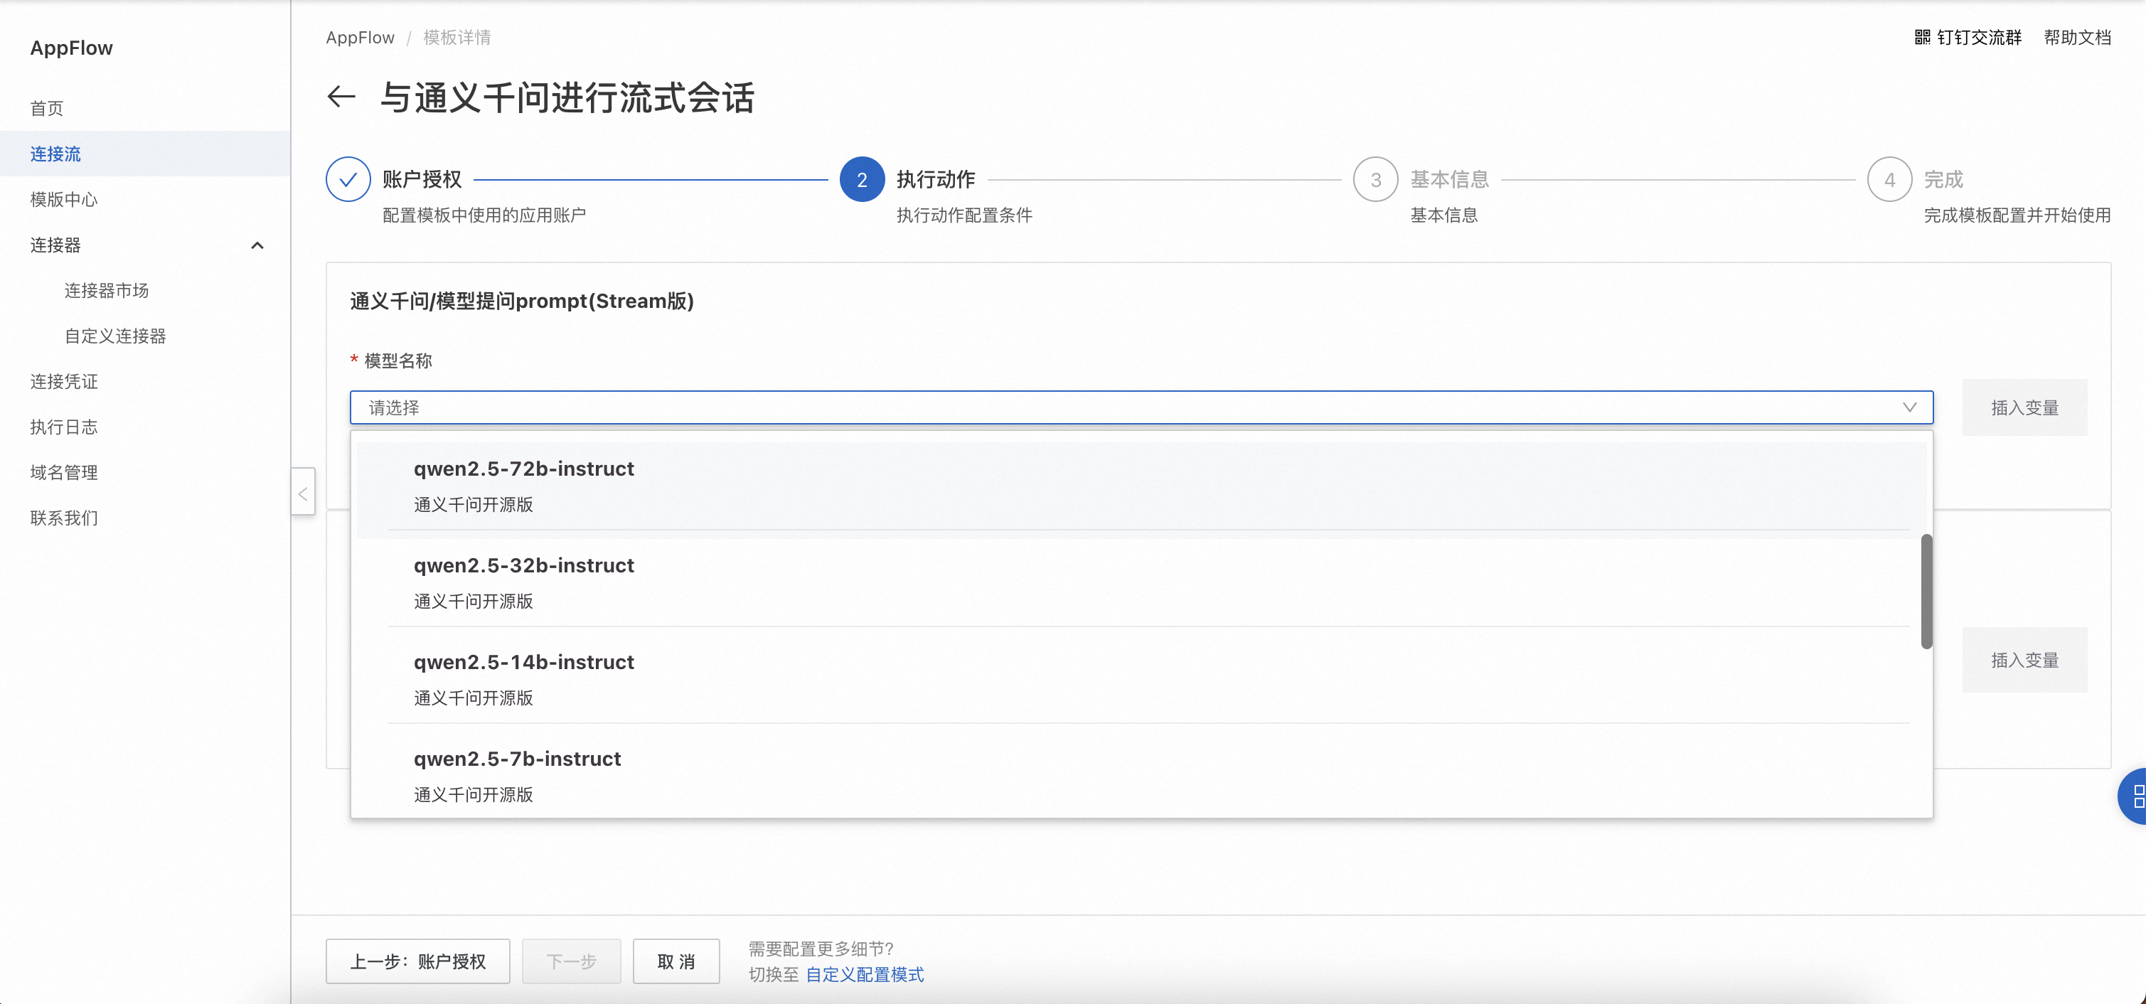
Task: Click the step 2 execute action circle
Action: click(x=861, y=179)
